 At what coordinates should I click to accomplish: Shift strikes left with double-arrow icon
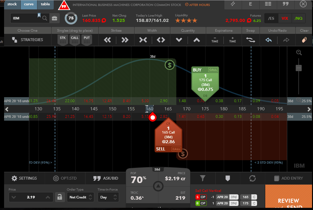(x=107, y=40)
